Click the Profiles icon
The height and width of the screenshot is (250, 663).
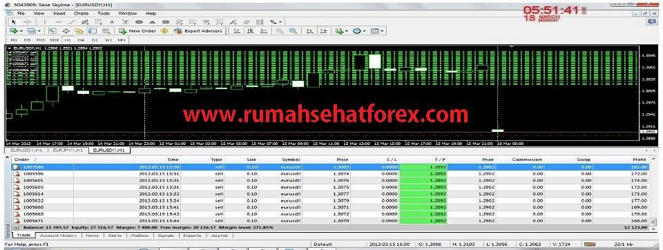31,31
